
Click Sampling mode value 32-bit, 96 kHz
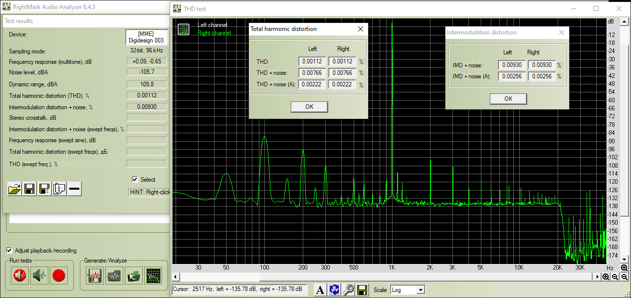[147, 51]
